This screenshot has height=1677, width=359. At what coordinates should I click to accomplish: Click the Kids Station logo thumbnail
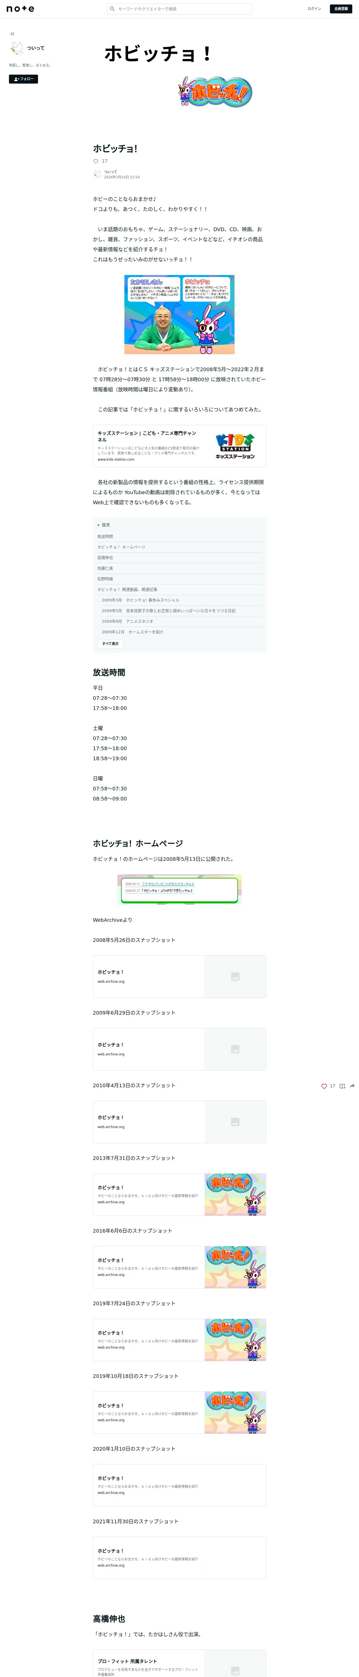pos(235,446)
